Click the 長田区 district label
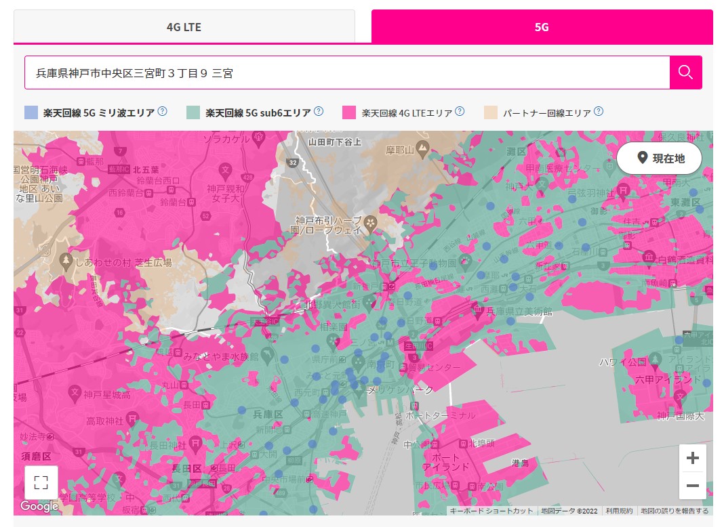This screenshot has width=724, height=527. click(186, 468)
